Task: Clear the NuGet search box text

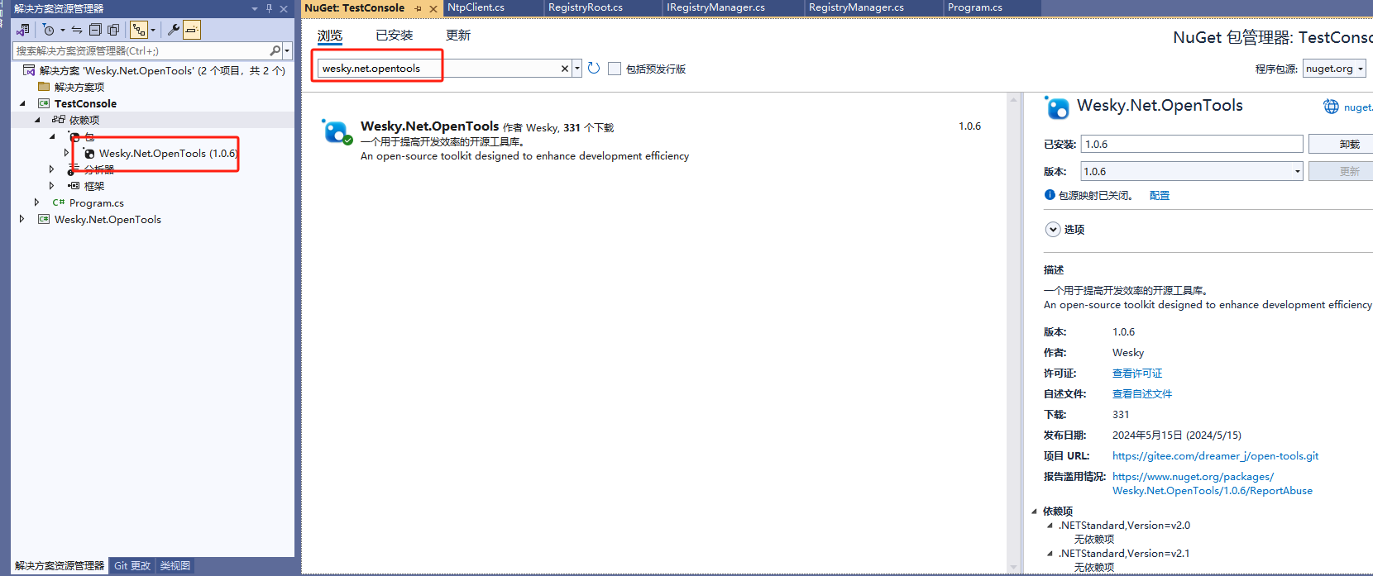Action: [x=565, y=69]
